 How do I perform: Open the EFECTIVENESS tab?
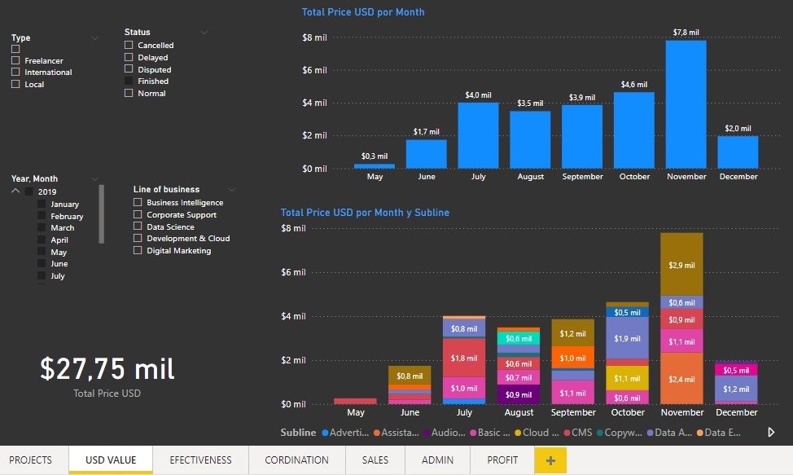200,460
